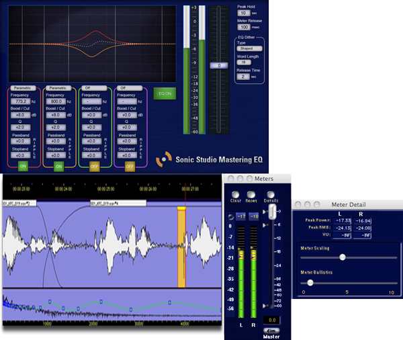The image size is (403, 340).
Task: Click the red EQ curve peak
Action: click(95, 32)
